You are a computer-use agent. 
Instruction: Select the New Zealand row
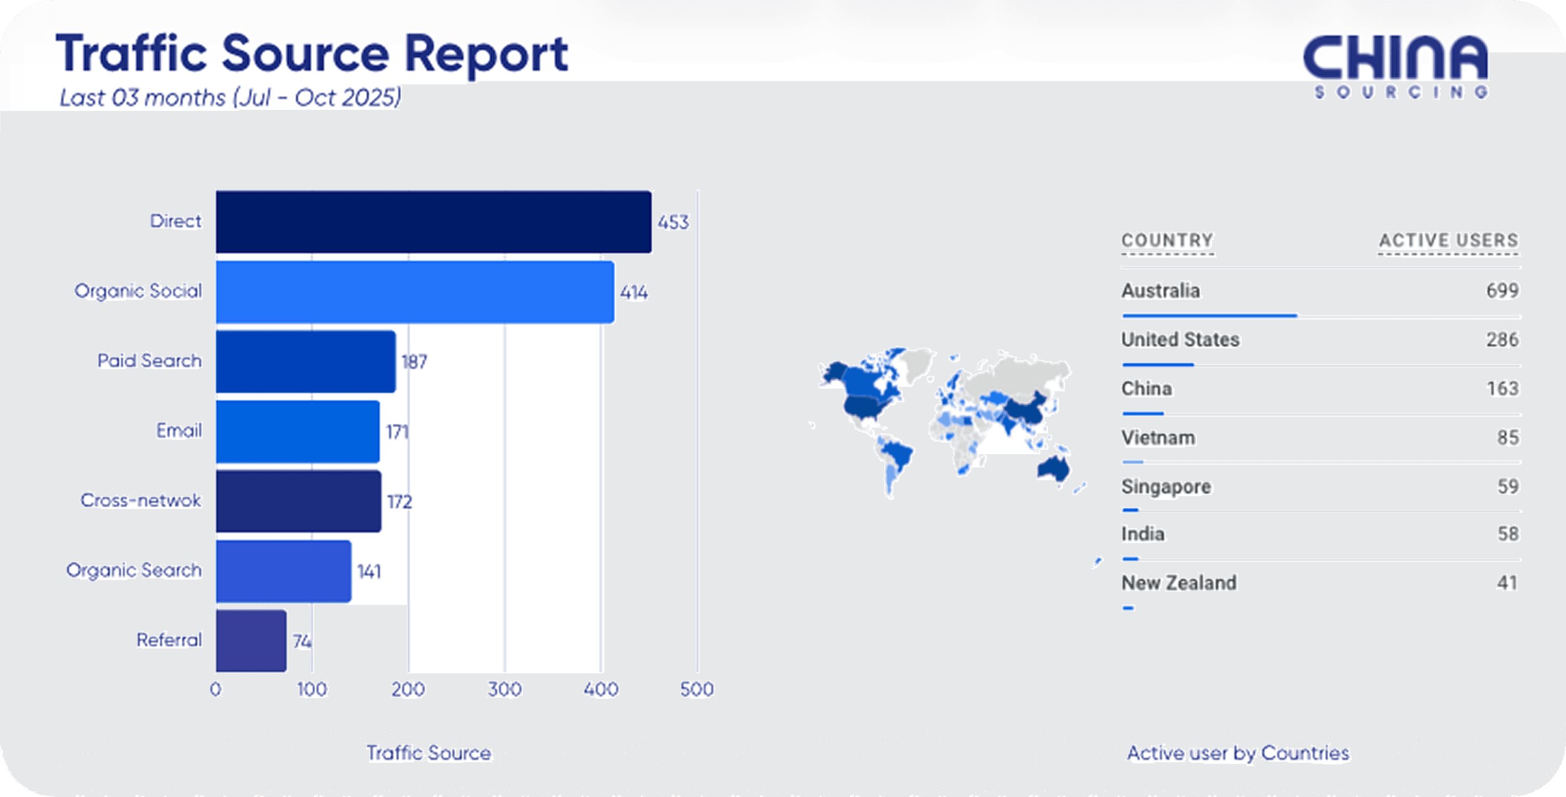pyautogui.click(x=1179, y=583)
